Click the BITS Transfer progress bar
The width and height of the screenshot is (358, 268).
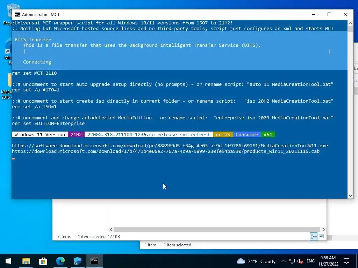point(177,51)
